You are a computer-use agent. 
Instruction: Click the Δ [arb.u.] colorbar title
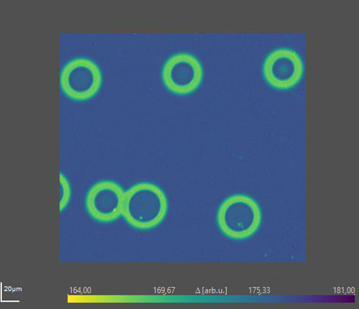tap(211, 290)
